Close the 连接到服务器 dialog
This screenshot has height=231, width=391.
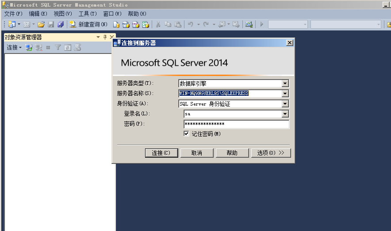(290, 43)
